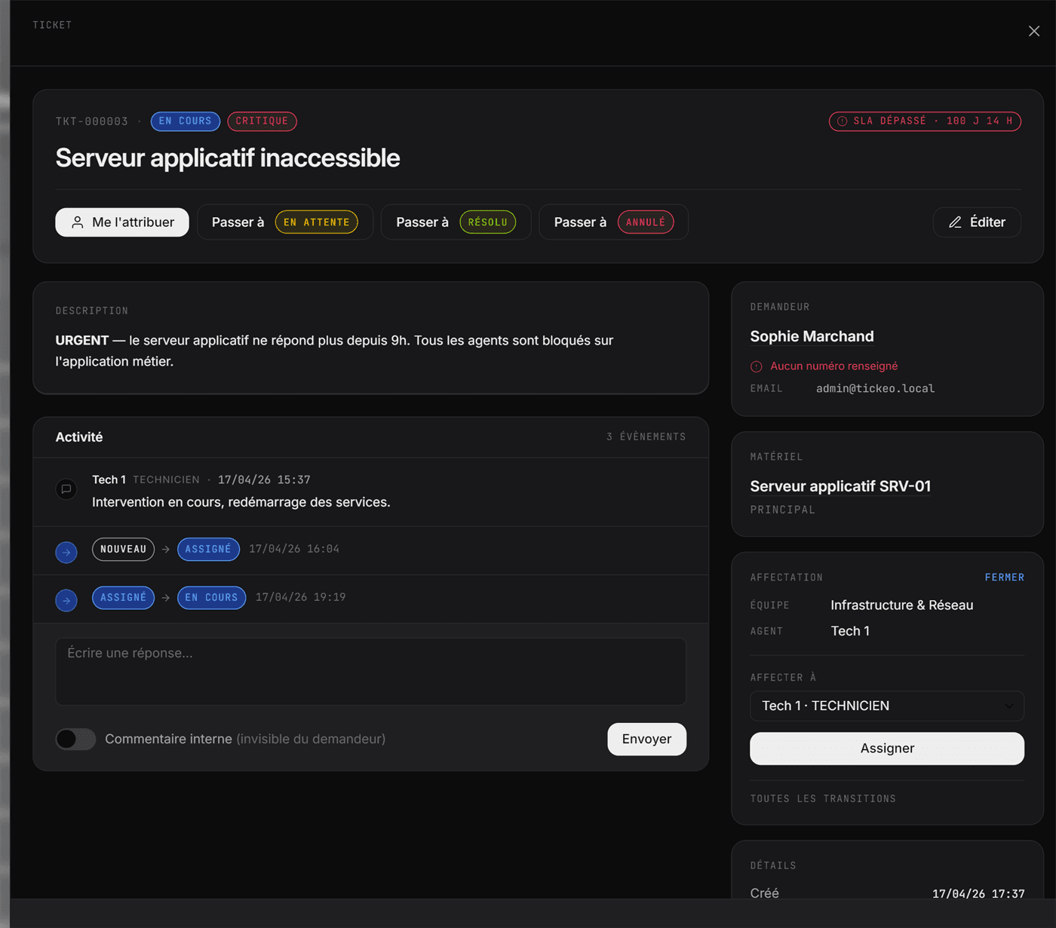1056x928 pixels.
Task: Click alert icon next to Aucun numéro renseigné
Action: (x=757, y=366)
